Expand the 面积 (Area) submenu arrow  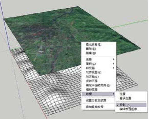(x=114, y=64)
